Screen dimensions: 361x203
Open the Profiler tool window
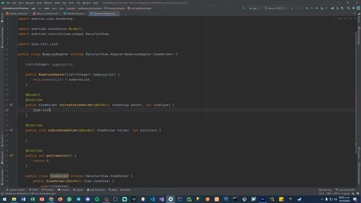[125, 190]
